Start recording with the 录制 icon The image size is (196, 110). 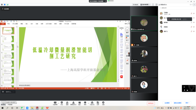(85, 103)
